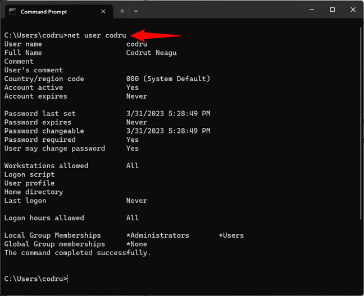The image size is (364, 296).
Task: Minimize the terminal window
Action: (x=312, y=10)
